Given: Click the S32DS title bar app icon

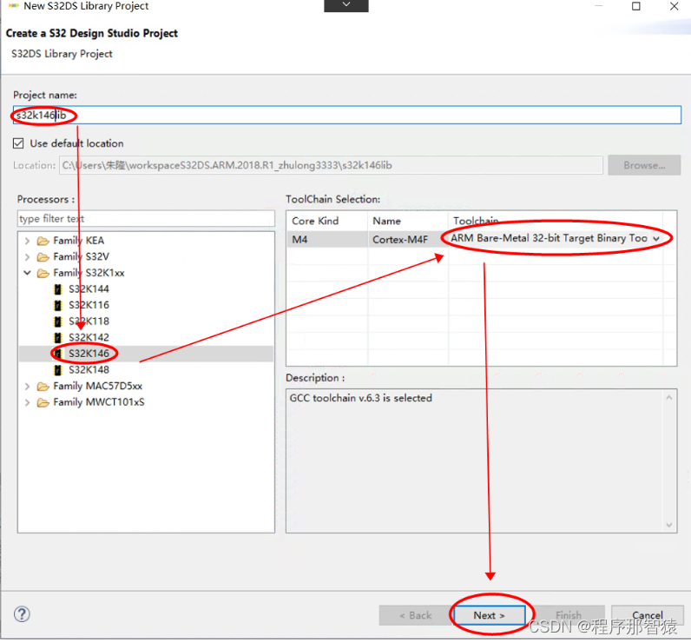Looking at the screenshot, I should click(x=14, y=6).
